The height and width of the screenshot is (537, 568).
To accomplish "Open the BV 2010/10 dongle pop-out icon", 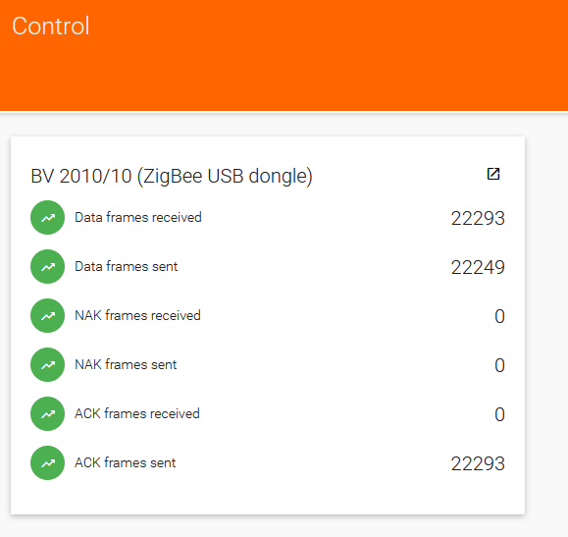I will coord(493,174).
